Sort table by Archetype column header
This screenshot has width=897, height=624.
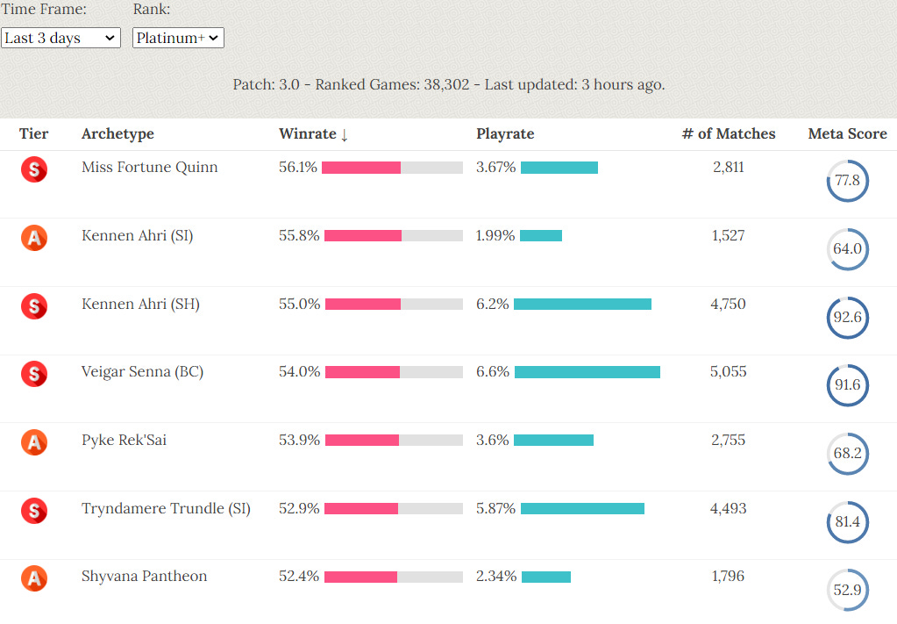pos(117,134)
